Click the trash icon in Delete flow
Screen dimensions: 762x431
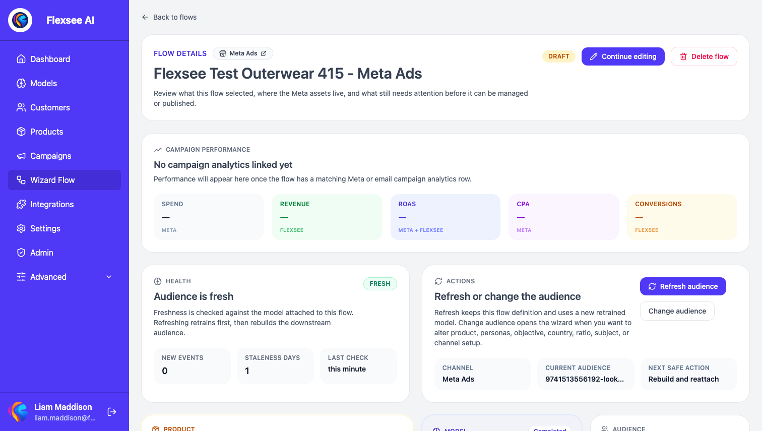pos(683,56)
